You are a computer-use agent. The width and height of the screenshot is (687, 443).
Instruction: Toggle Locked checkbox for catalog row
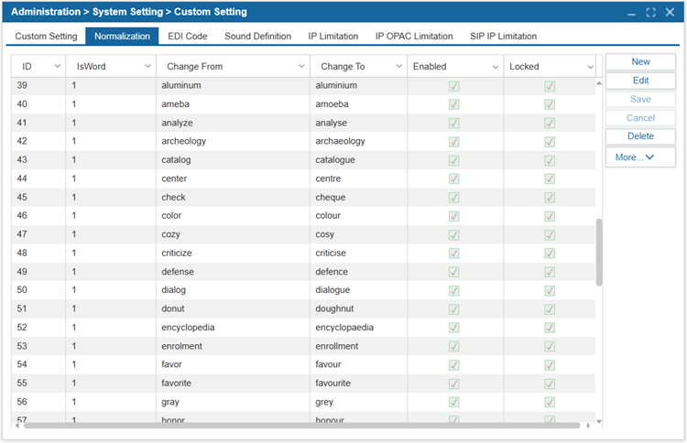550,160
